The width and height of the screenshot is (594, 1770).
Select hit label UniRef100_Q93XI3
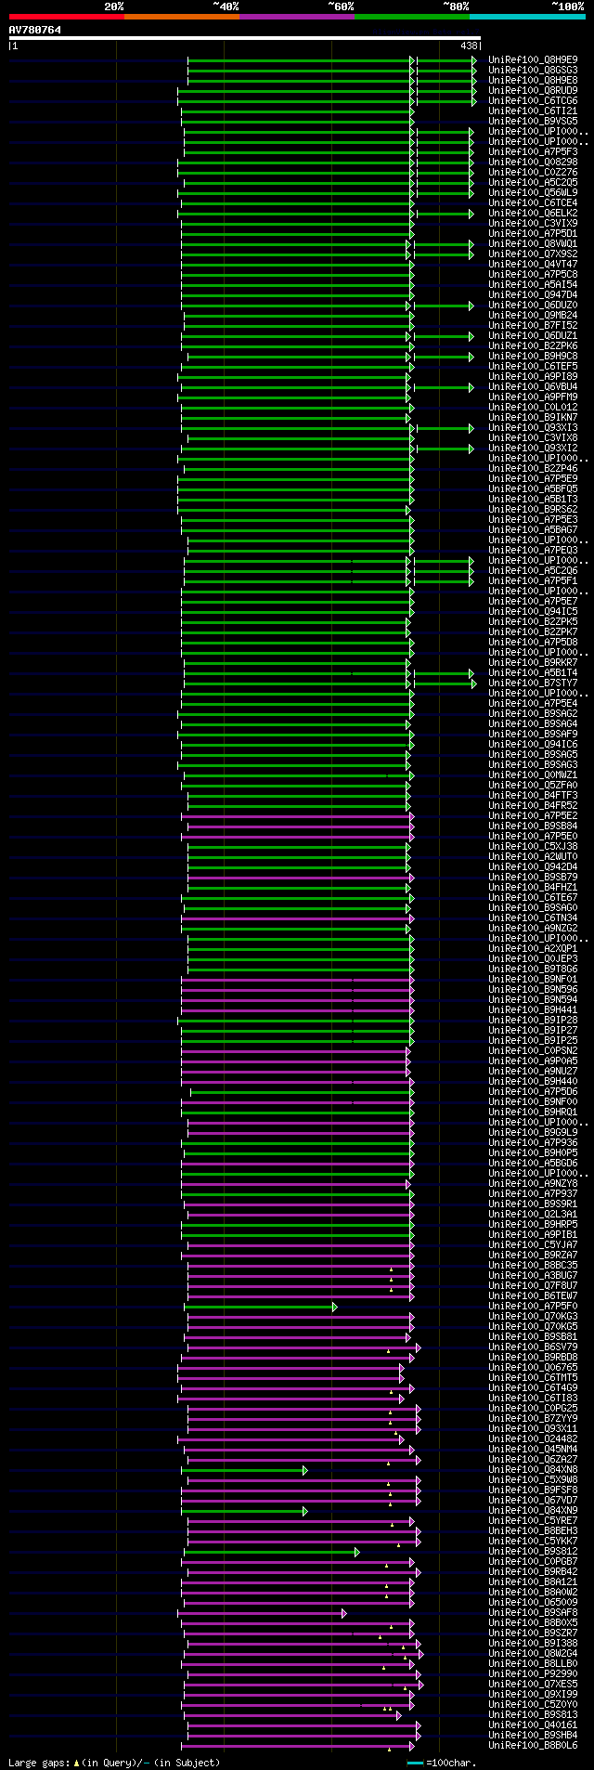pyautogui.click(x=533, y=427)
